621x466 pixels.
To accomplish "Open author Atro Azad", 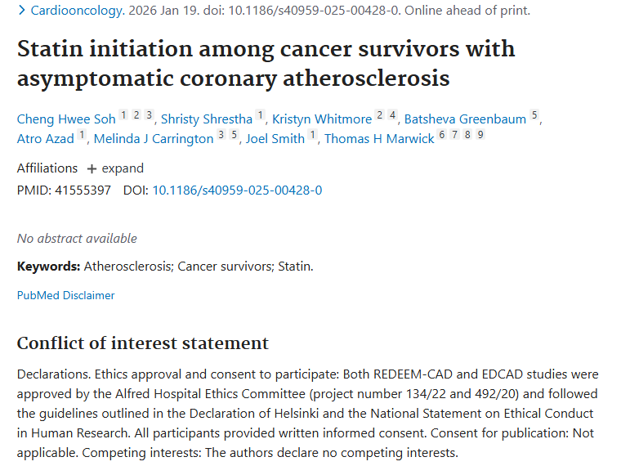I will [x=46, y=139].
